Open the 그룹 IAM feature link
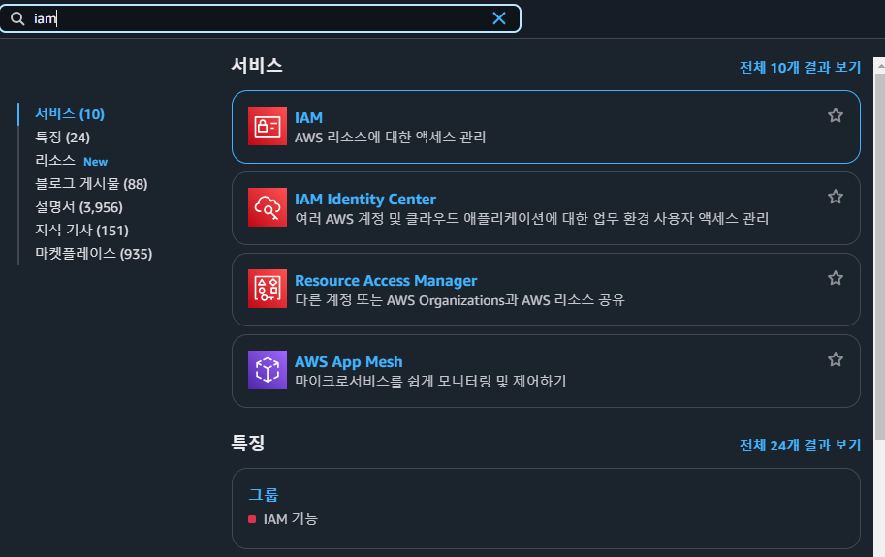The image size is (885, 557). coord(264,494)
